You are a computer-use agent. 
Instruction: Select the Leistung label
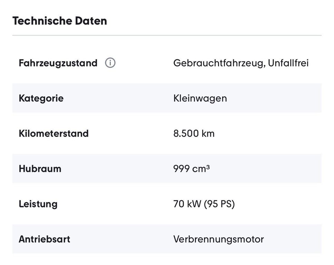click(38, 204)
